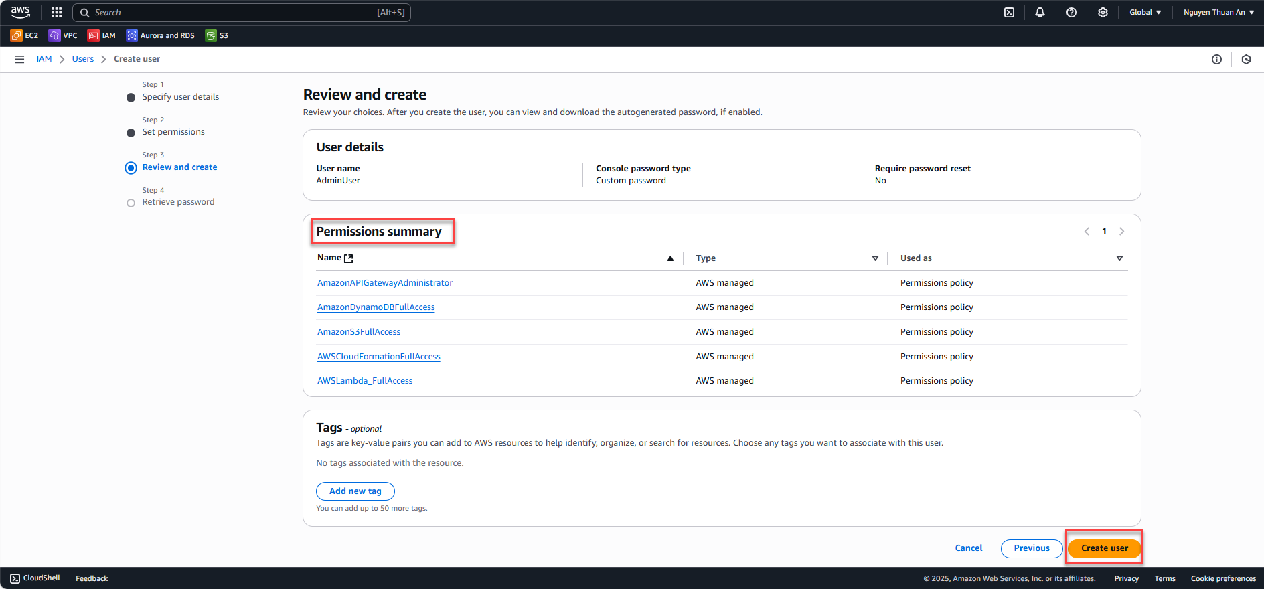The image size is (1264, 589).
Task: Click the Create user button
Action: (1105, 548)
